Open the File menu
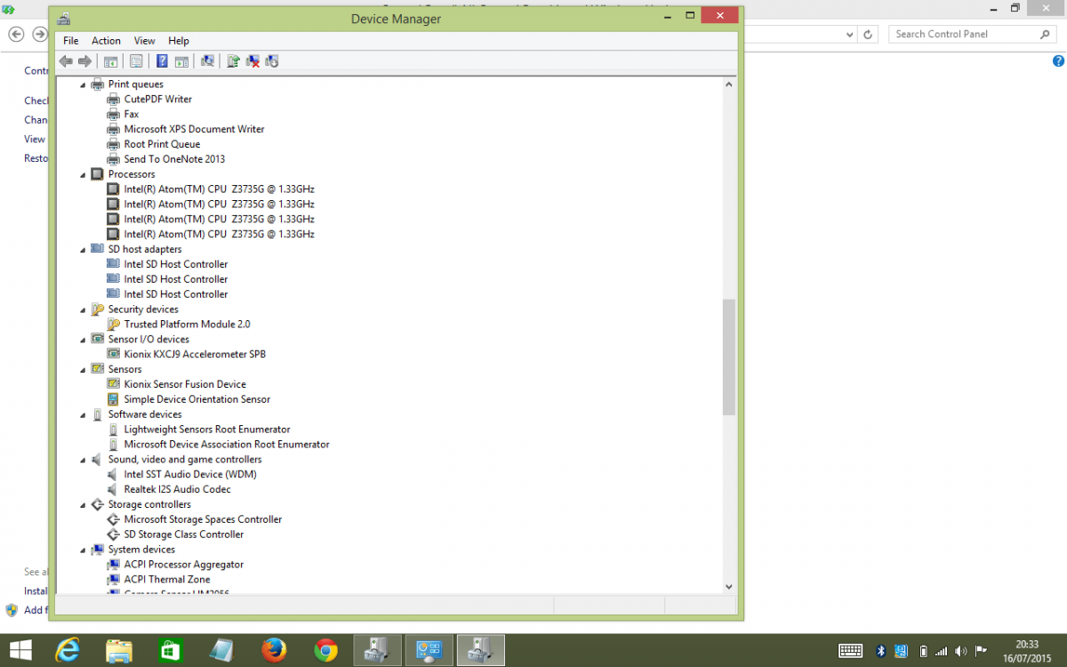 pyautogui.click(x=71, y=41)
